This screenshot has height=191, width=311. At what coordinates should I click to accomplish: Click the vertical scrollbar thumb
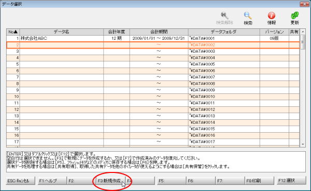click(x=303, y=42)
